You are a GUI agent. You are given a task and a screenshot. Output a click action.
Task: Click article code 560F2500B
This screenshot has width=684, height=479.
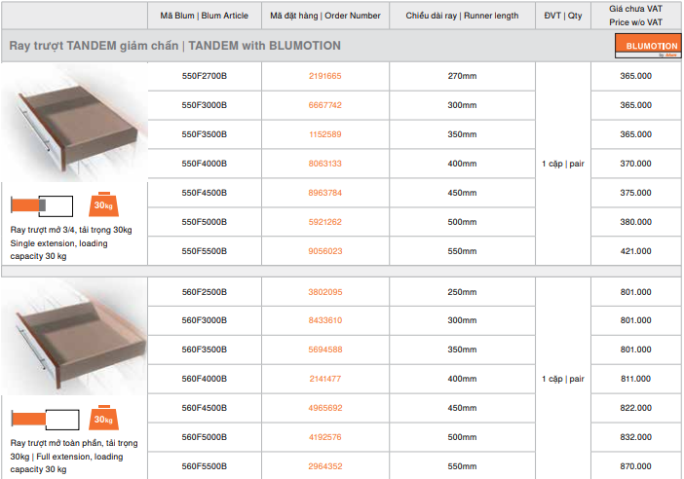[205, 292]
